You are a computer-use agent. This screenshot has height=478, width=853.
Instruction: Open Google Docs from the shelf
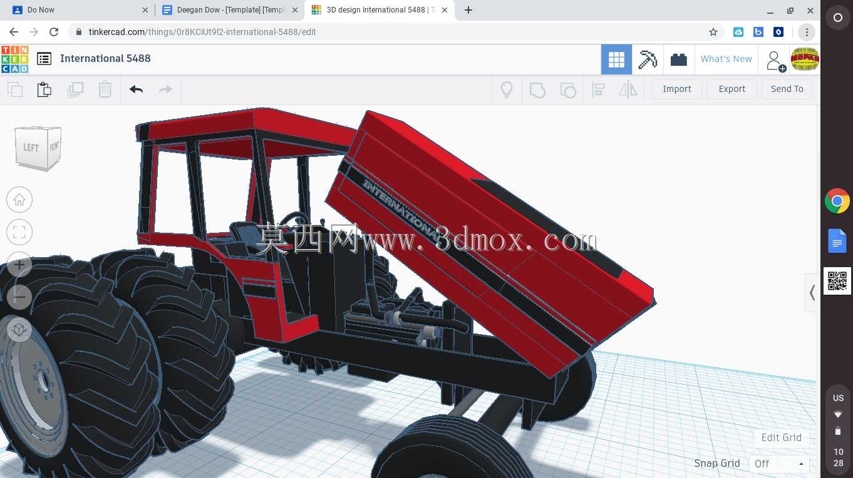point(837,241)
